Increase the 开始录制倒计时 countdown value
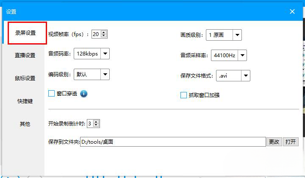The width and height of the screenshot is (305, 178). 96,122
